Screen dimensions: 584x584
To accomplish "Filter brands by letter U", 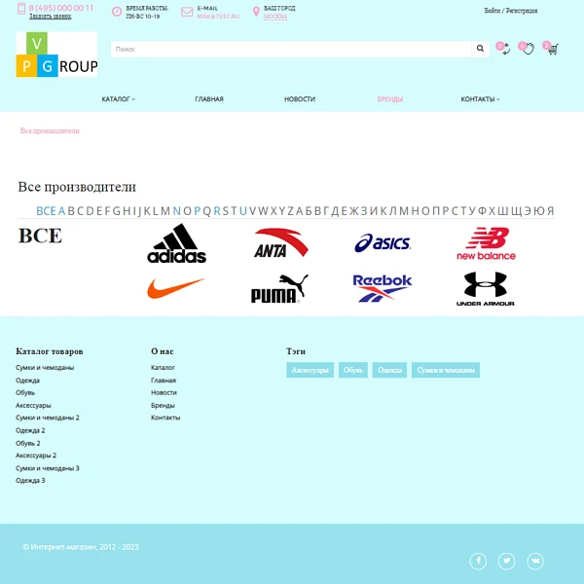I will click(x=243, y=211).
